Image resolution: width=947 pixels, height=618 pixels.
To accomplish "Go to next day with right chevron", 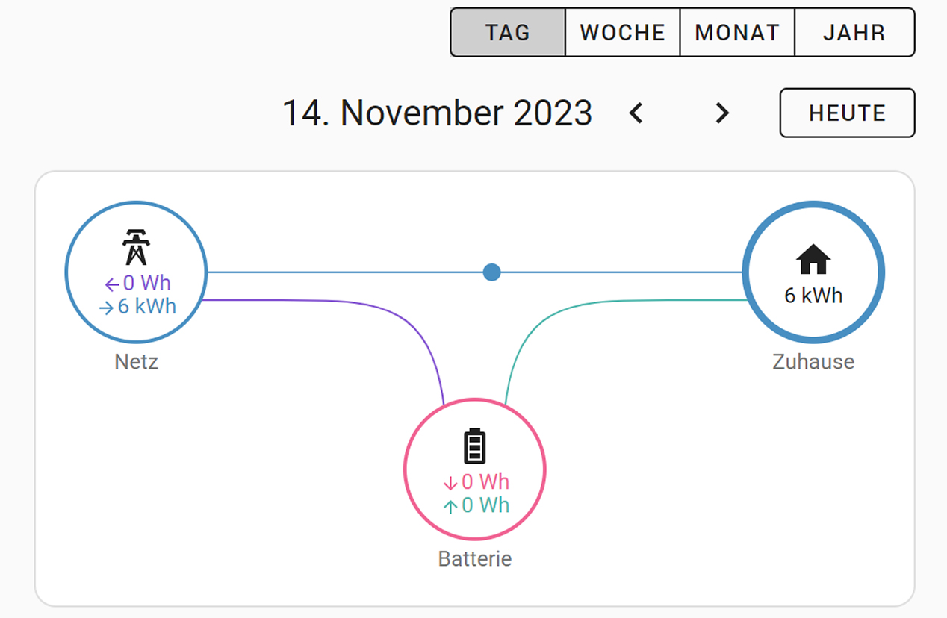I will [721, 113].
